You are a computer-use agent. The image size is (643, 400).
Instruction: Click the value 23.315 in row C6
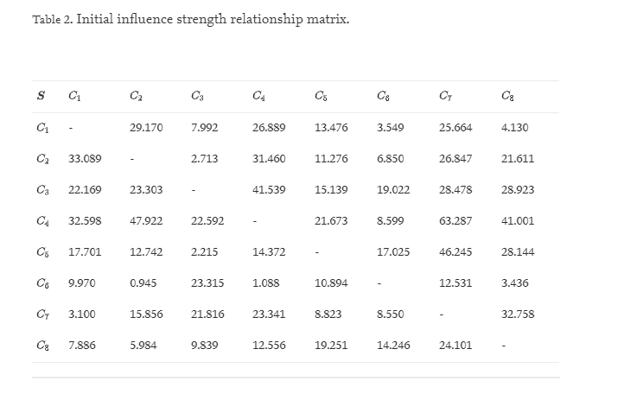point(207,283)
